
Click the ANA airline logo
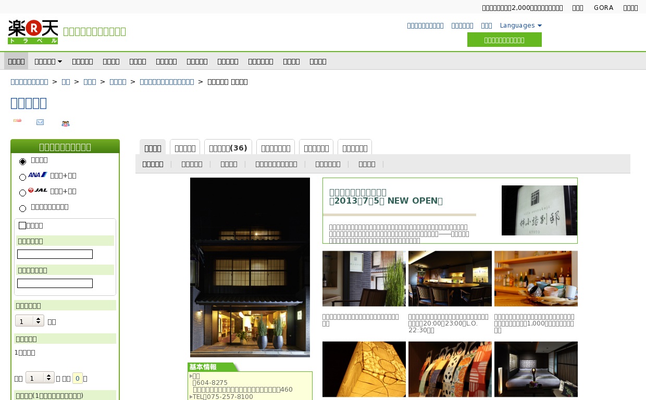[38, 175]
